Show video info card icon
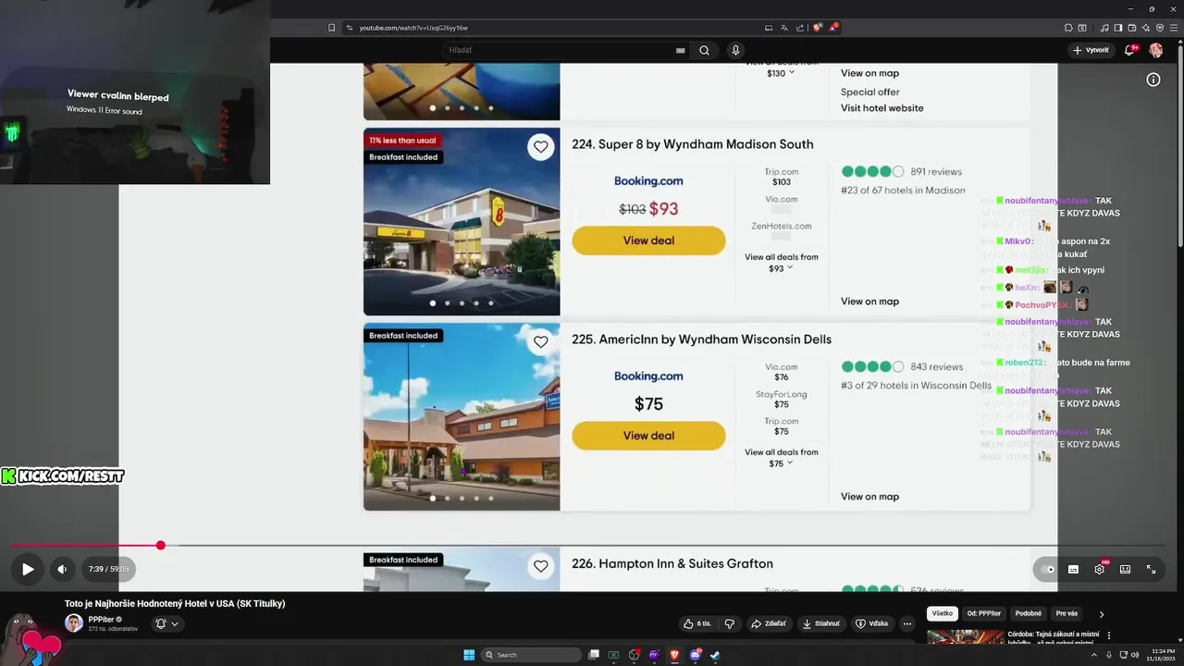Image resolution: width=1184 pixels, height=666 pixels. coord(1153,80)
